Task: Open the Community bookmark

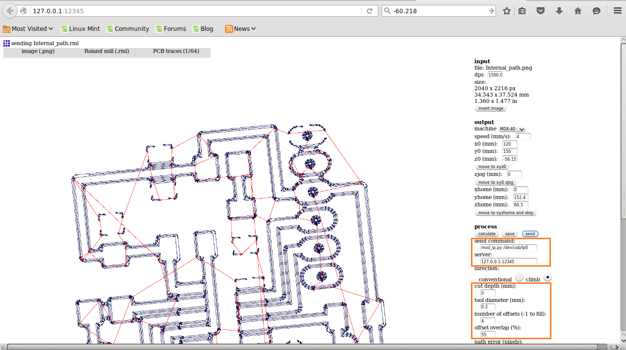Action: click(128, 29)
